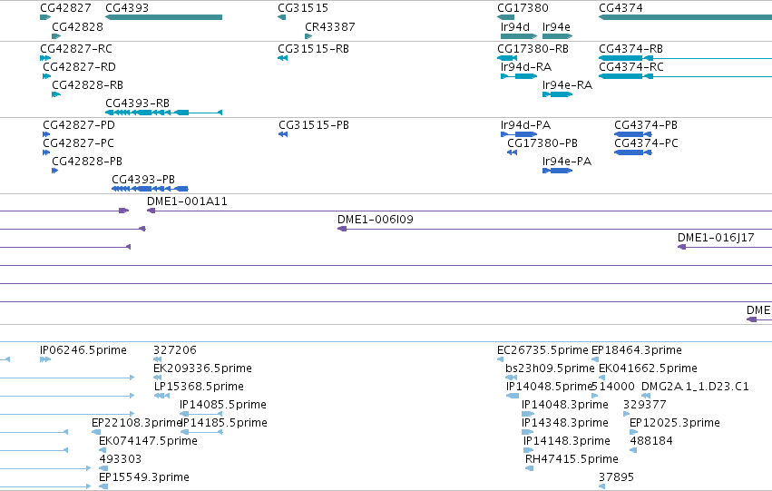Select the Ir94d gene feature
The width and height of the screenshot is (772, 491).
tap(518, 36)
